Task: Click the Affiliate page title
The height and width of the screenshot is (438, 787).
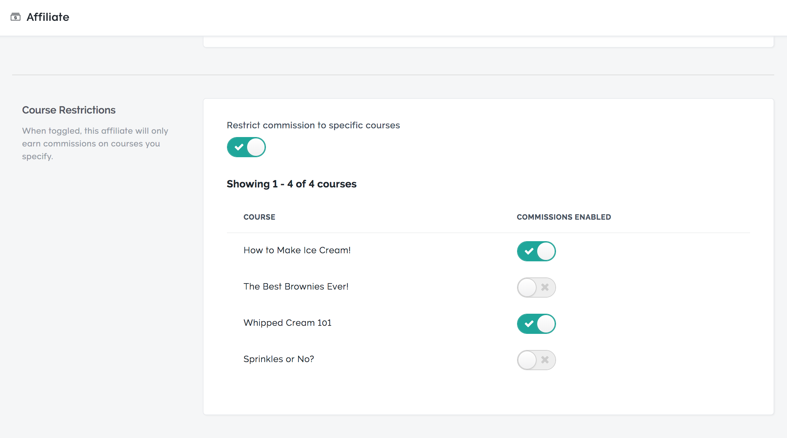Action: 48,17
